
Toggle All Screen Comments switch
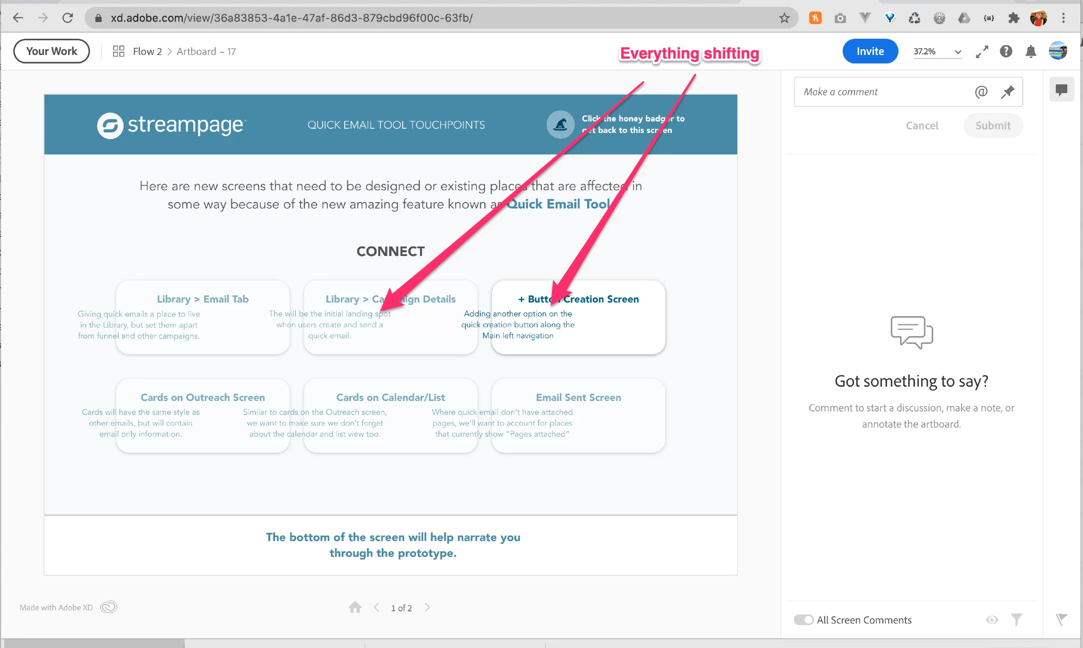tap(803, 620)
